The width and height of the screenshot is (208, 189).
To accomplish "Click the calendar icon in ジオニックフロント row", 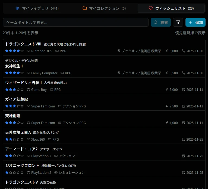I will point(184,172).
